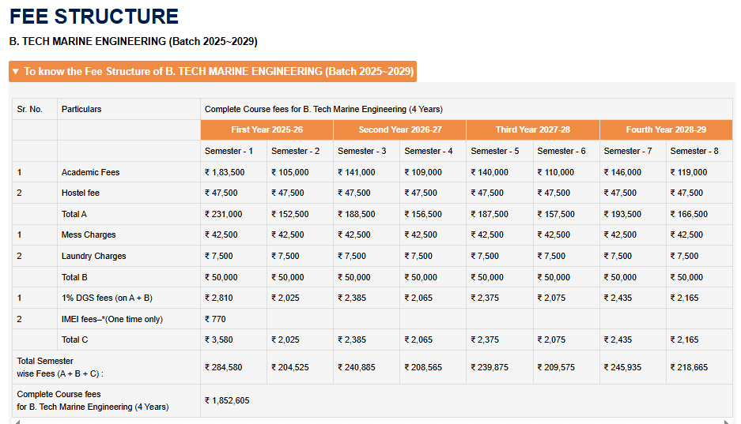Click the left arrow of horizontal scrollbar

click(16, 421)
